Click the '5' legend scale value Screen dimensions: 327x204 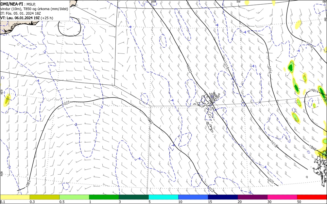click(149, 202)
